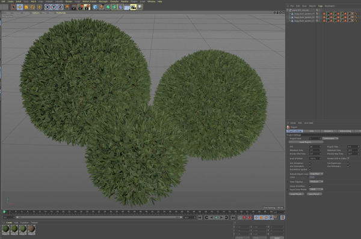Click the timeline frame ruler at 30
361x239 pixels.
pyautogui.click(x=93, y=211)
